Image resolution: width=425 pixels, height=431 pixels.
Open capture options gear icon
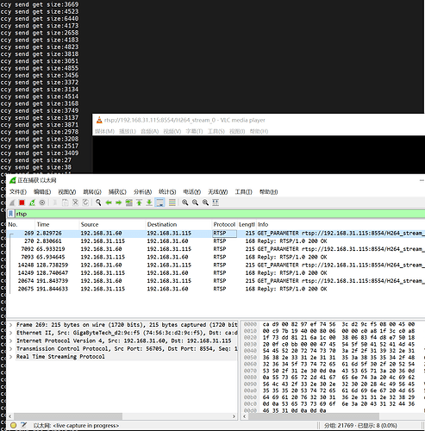click(42, 203)
